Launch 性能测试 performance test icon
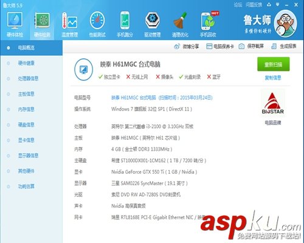 point(97,24)
